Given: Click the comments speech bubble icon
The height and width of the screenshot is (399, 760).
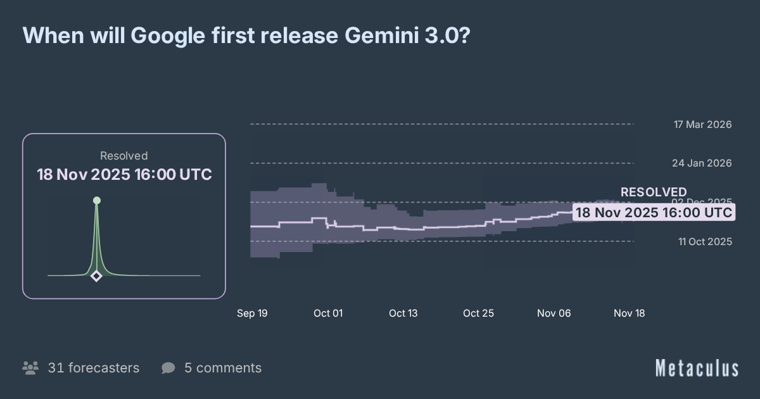Looking at the screenshot, I should pyautogui.click(x=168, y=368).
